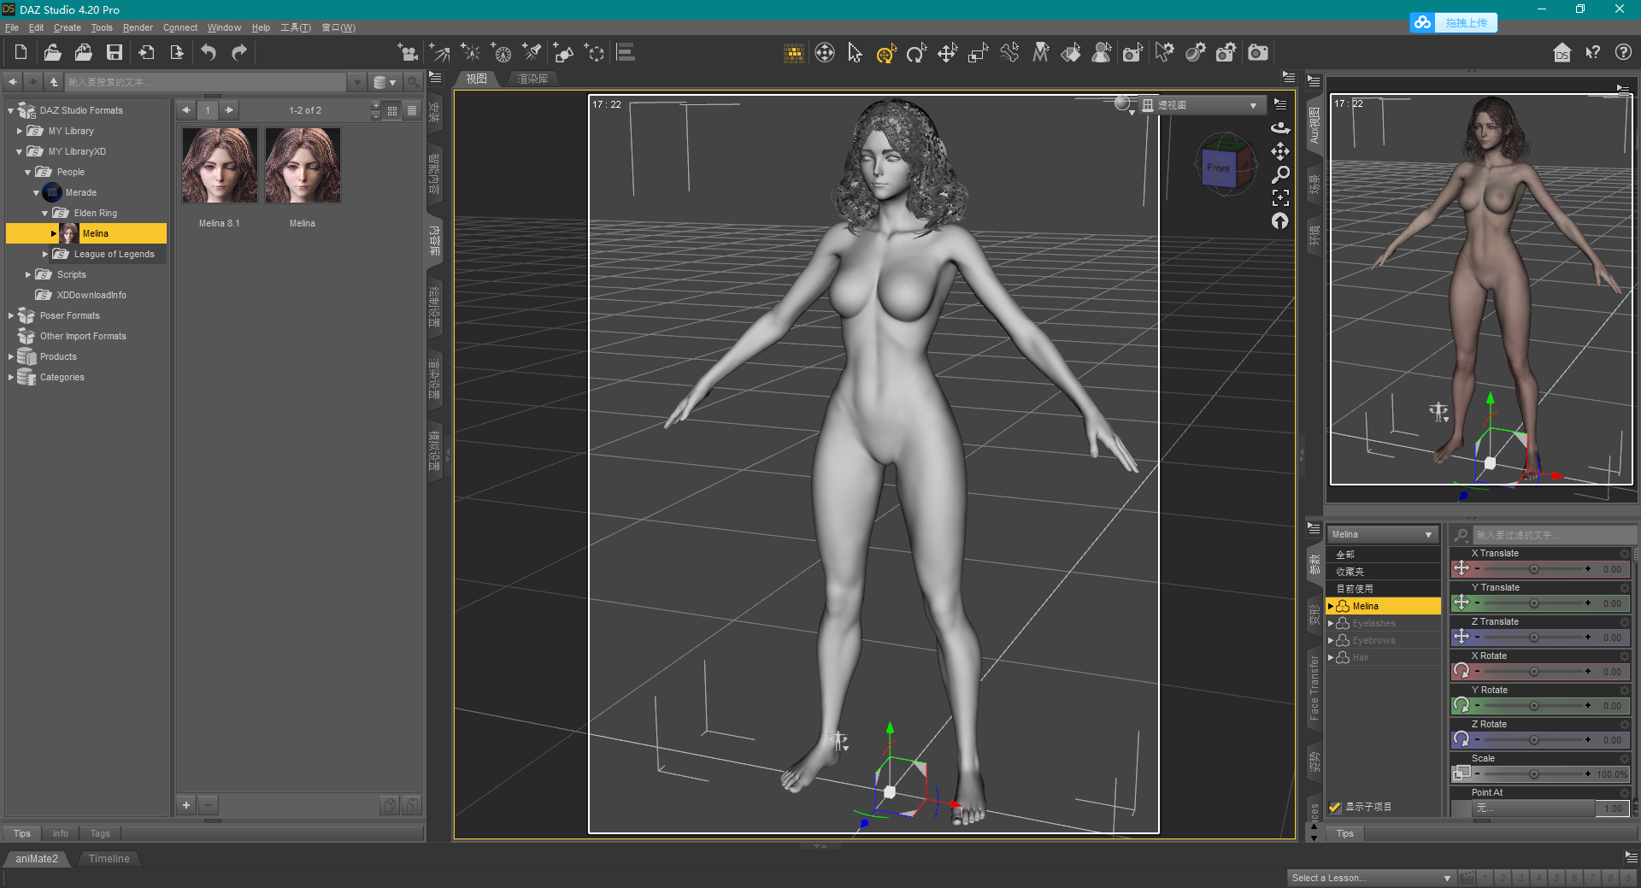This screenshot has height=888, width=1641.
Task: Click the Undo arrow in toolbar
Action: click(x=209, y=53)
